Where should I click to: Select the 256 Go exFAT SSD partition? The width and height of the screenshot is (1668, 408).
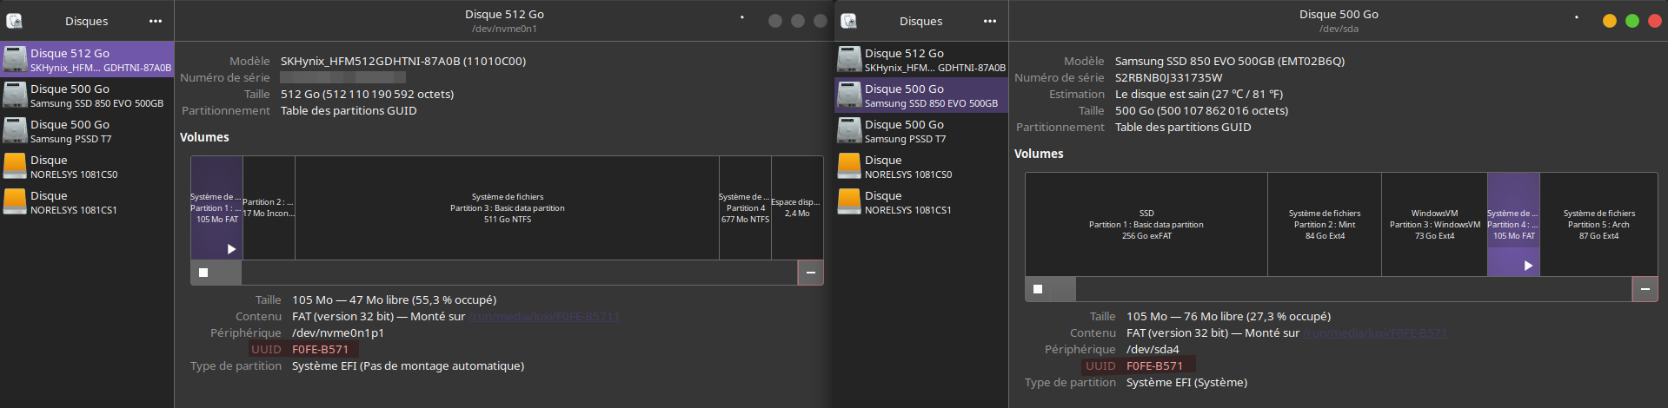pyautogui.click(x=1146, y=224)
